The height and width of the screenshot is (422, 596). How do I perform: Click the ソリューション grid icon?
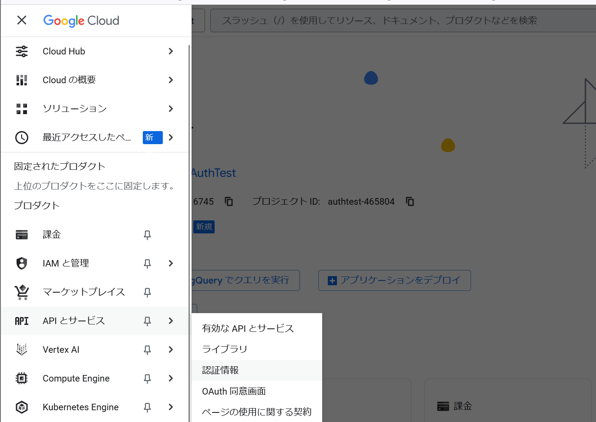(22, 109)
